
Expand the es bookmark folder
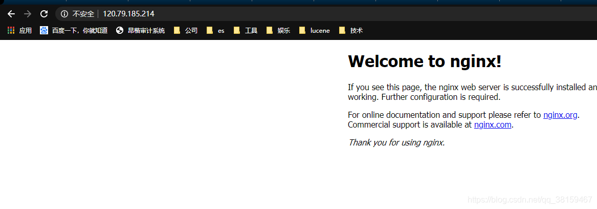click(x=215, y=31)
